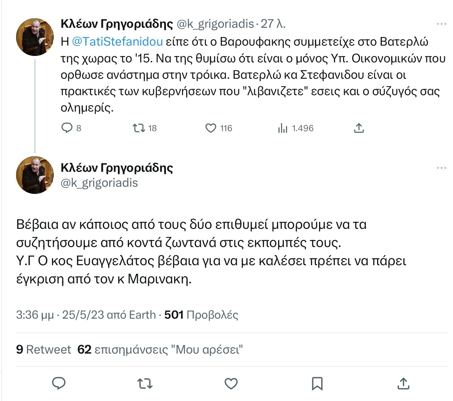Share the main tweet using bottom share icon
Image resolution: width=453 pixels, height=401 pixels.
click(x=403, y=384)
